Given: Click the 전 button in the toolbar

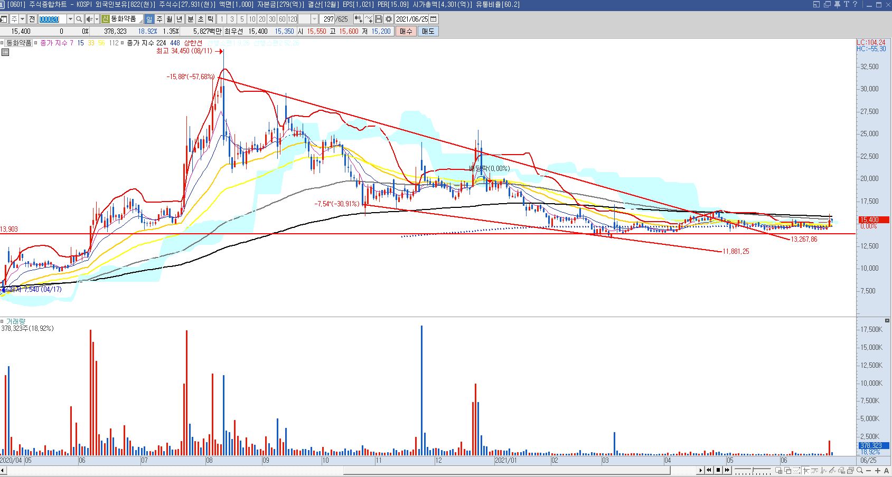Looking at the screenshot, I should pyautogui.click(x=32, y=19).
